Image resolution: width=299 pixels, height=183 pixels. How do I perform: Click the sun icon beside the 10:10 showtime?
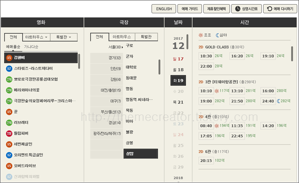(x=217, y=91)
